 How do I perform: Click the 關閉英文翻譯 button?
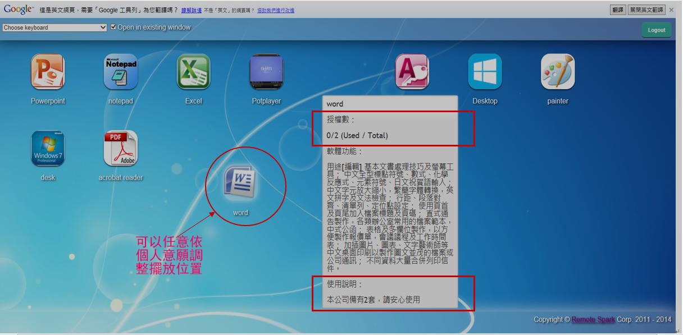[x=646, y=10]
